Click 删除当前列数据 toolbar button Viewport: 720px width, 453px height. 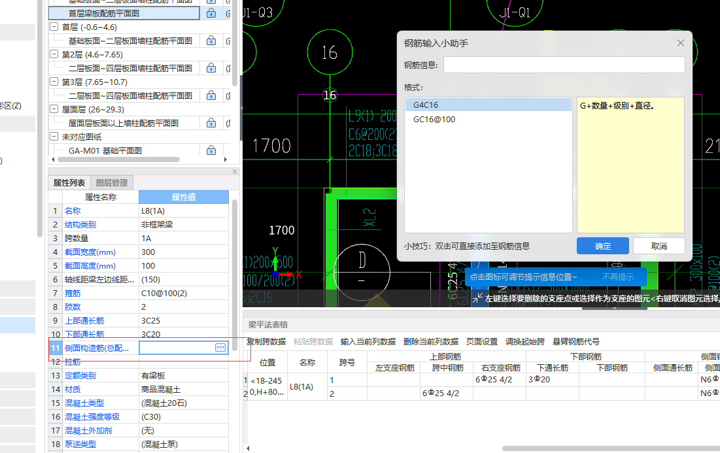pos(431,341)
